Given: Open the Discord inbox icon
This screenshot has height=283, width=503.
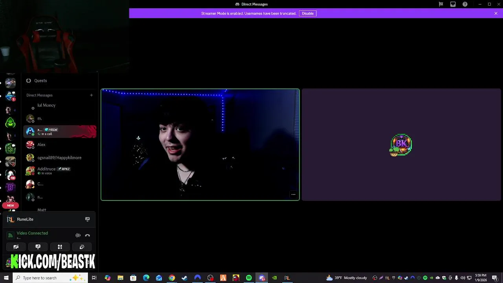Looking at the screenshot, I should point(453,4).
